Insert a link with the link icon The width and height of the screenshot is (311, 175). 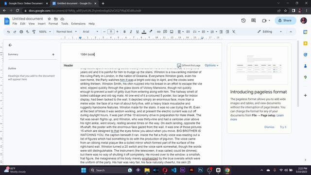click(159, 32)
